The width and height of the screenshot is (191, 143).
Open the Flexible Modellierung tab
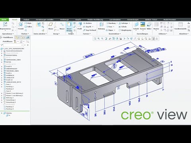(x=95, y=19)
